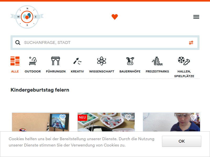Open search filter options icon
Screen dimensions: 210x157
pyautogui.click(x=191, y=43)
